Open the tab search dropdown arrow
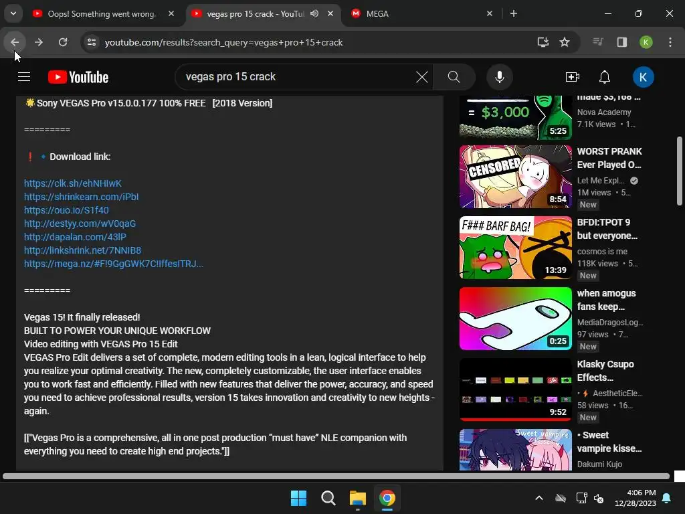The width and height of the screenshot is (685, 514). pos(13,13)
